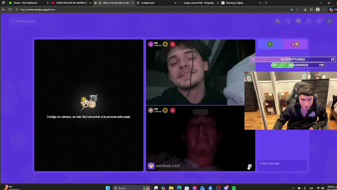337x190 pixels.
Task: Switch to el gato camera HUB tab
Action: (x=199, y=3)
